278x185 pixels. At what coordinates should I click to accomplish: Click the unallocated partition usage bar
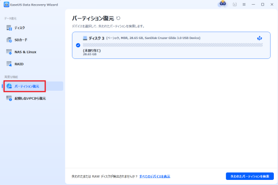coord(173,45)
